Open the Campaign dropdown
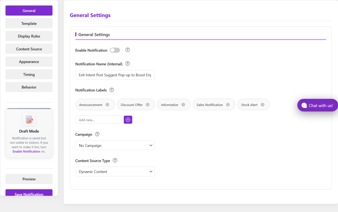The image size is (338, 212). point(115,145)
